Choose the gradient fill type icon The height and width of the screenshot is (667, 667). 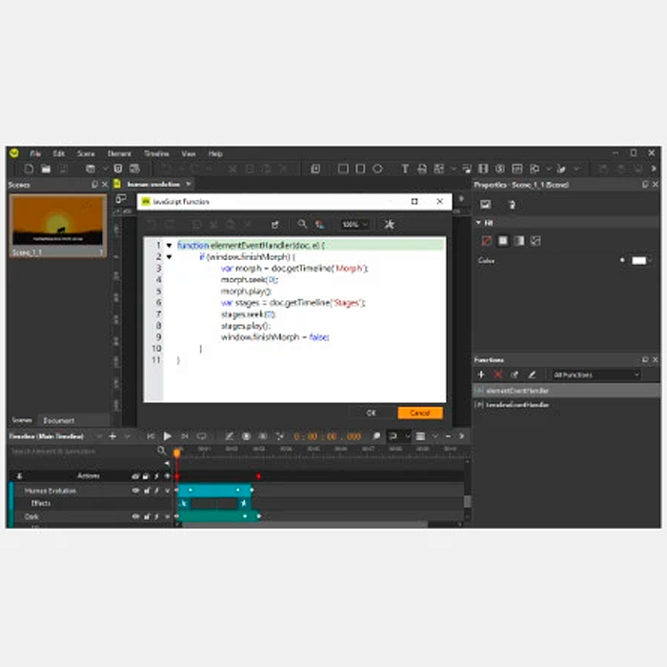(x=518, y=241)
